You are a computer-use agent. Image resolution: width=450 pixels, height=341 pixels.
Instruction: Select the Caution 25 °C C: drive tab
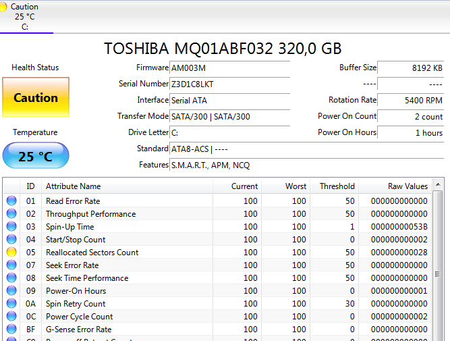25,16
